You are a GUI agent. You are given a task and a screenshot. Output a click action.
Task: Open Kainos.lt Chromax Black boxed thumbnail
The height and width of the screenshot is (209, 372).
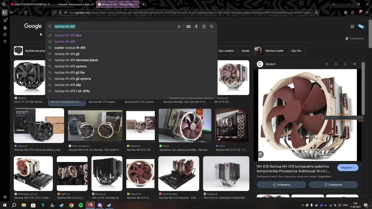39,125
